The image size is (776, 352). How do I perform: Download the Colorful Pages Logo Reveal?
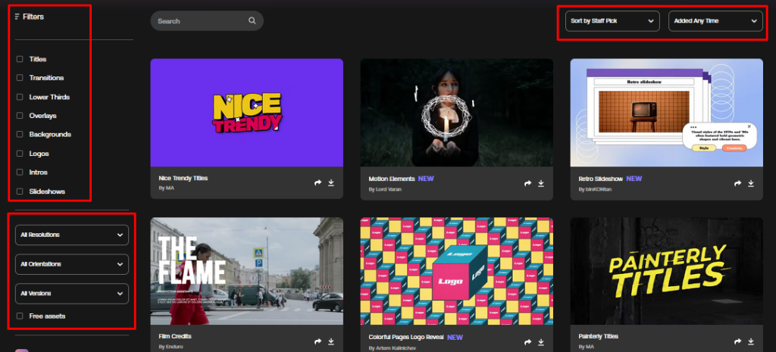[x=541, y=341]
